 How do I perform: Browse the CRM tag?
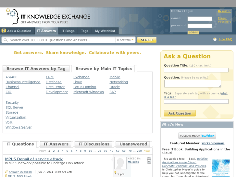coord(50,77)
